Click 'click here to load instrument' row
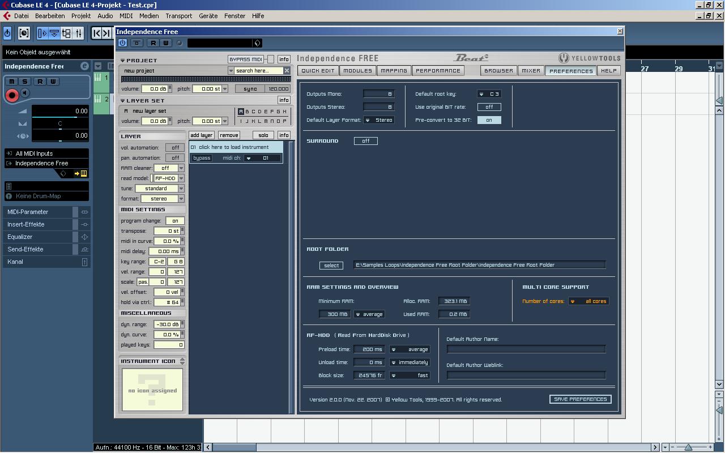The image size is (725, 453). point(236,147)
